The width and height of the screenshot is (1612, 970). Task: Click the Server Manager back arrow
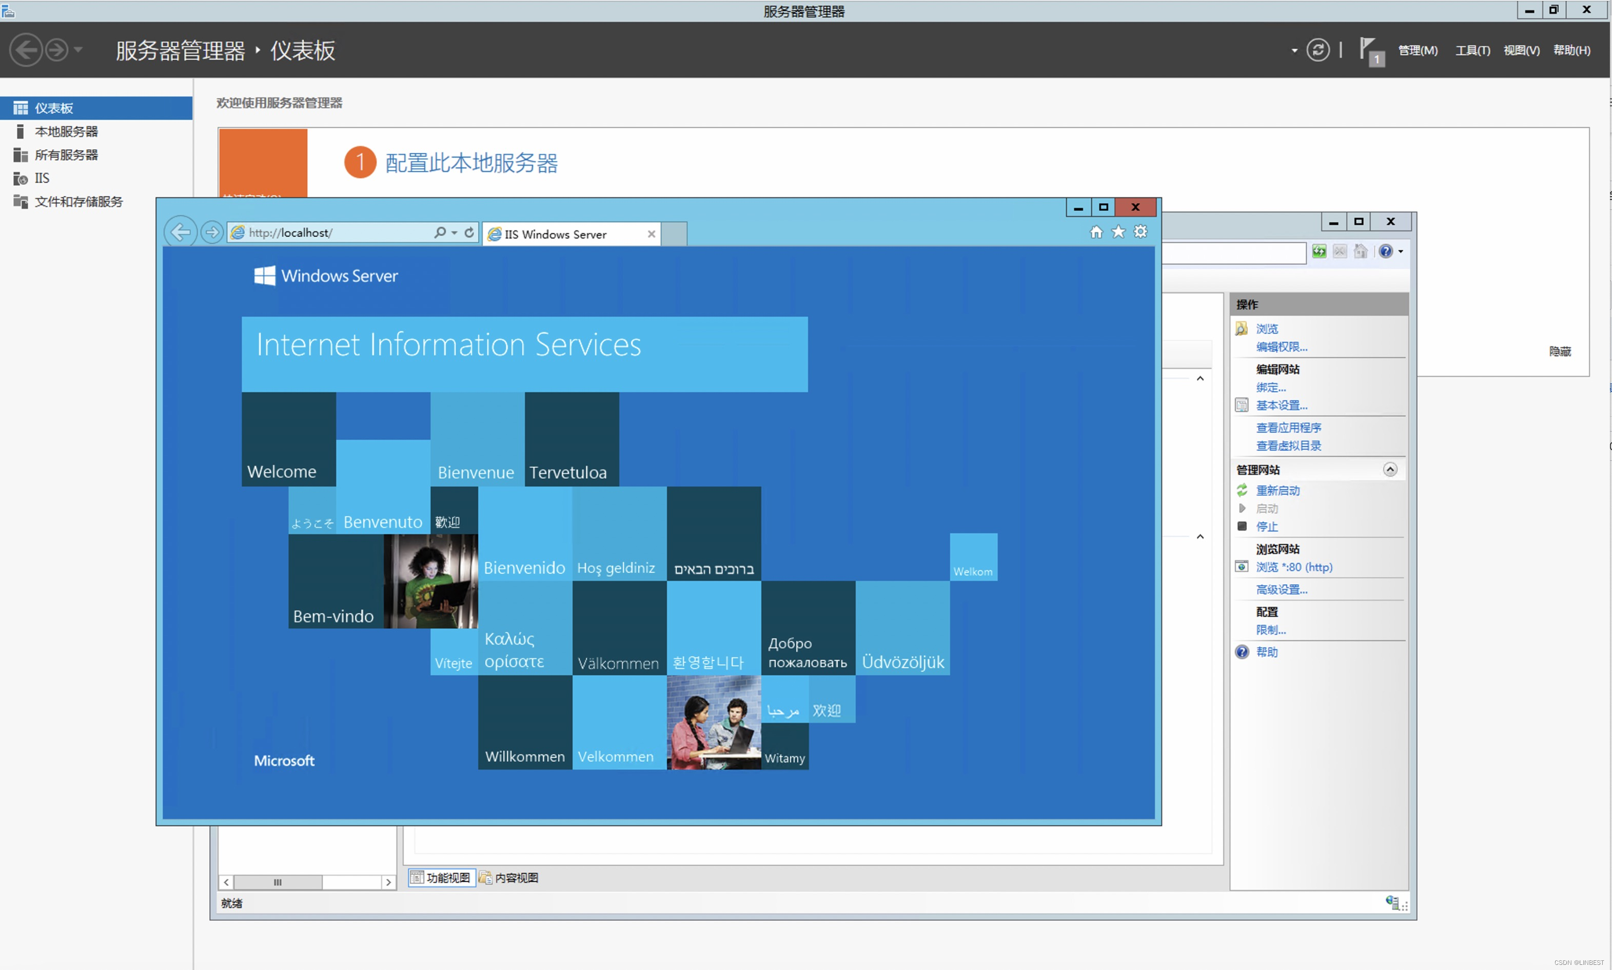click(x=27, y=50)
